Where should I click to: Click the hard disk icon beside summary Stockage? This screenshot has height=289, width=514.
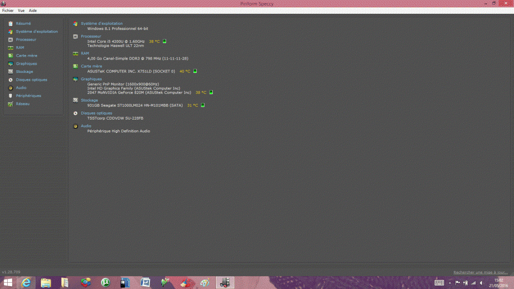(76, 100)
